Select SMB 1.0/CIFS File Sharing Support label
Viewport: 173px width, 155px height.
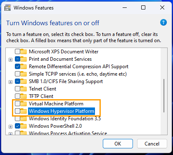(x=66, y=81)
